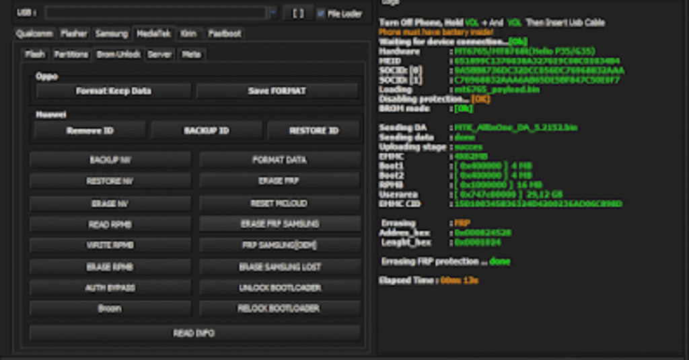Screen dimensions: 689x360
Task: Click the AUTH BYPASS button
Action: (110, 287)
